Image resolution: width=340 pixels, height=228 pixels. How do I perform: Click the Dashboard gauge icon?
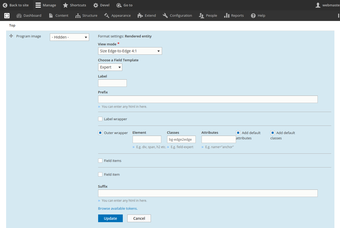pyautogui.click(x=19, y=16)
